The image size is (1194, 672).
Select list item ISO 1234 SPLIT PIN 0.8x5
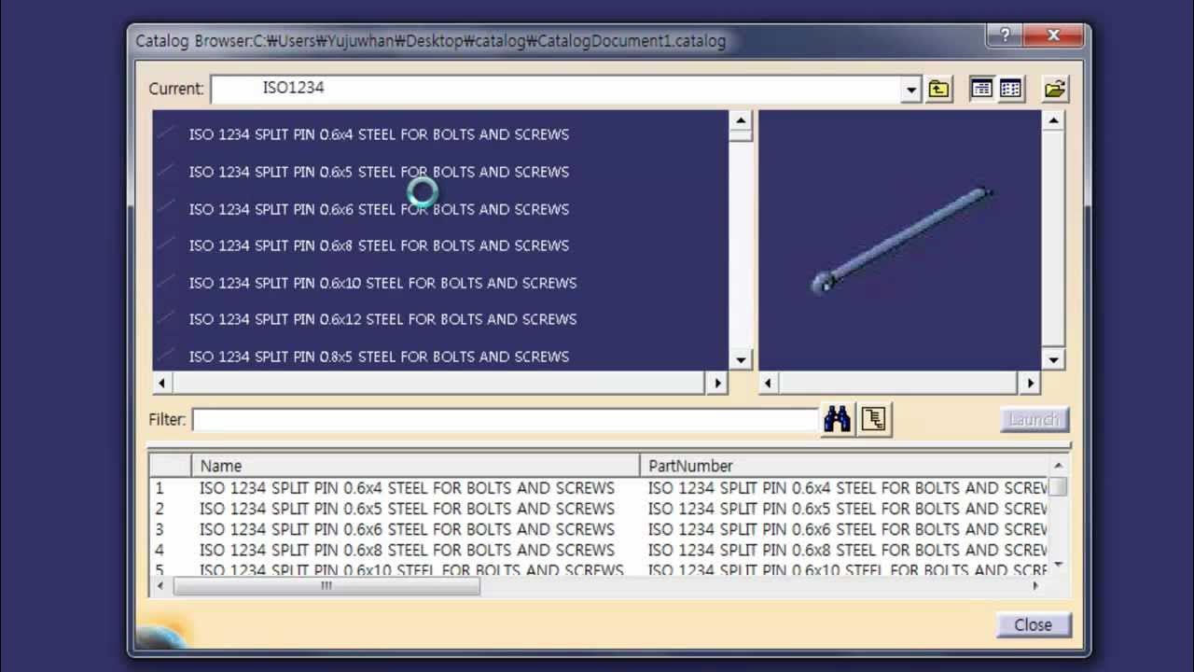379,357
